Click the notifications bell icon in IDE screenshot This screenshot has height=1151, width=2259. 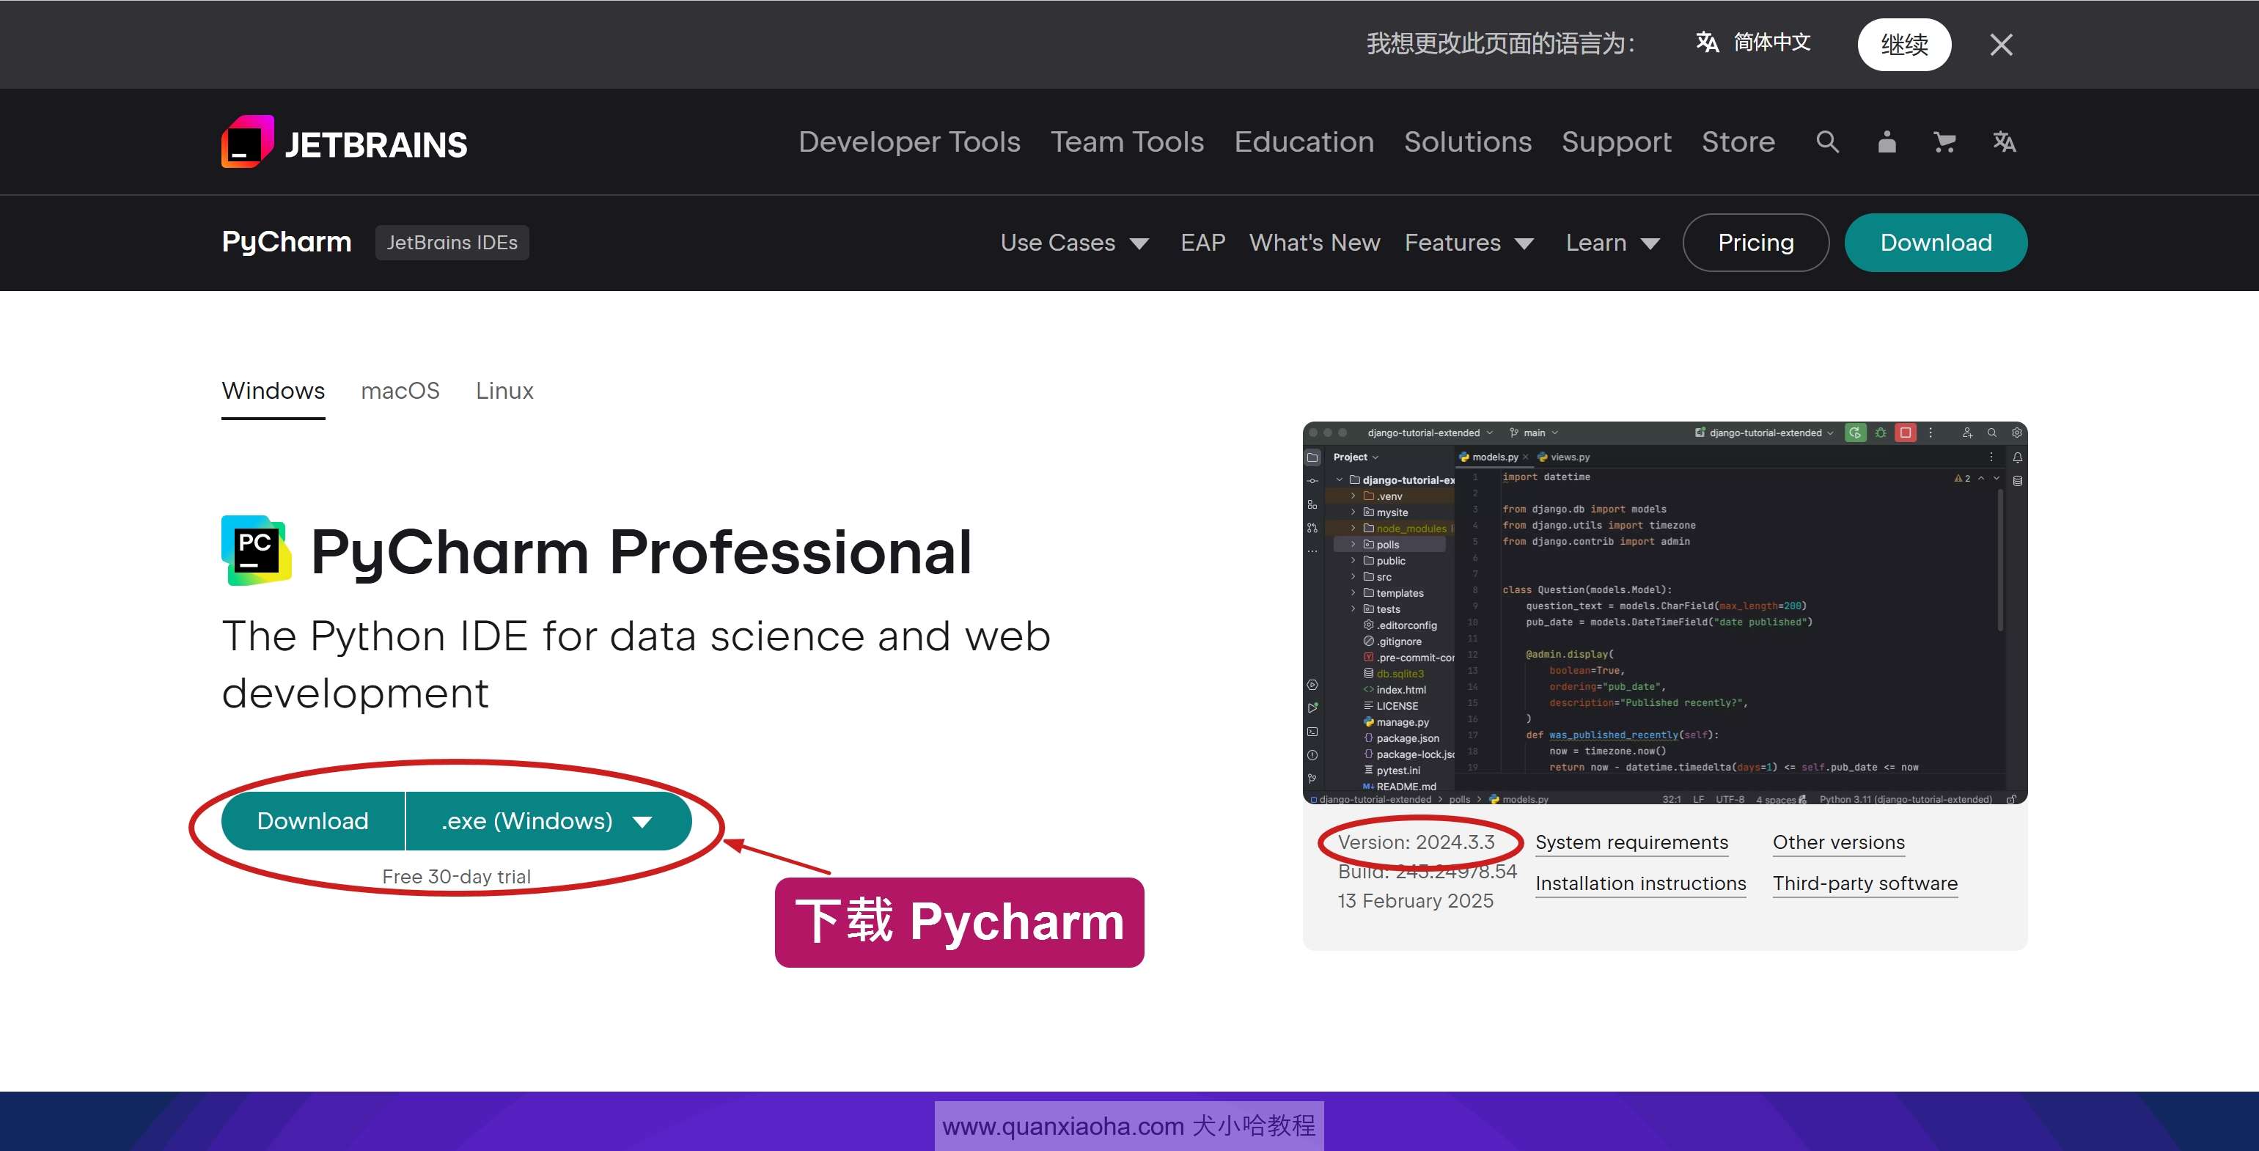(2017, 457)
